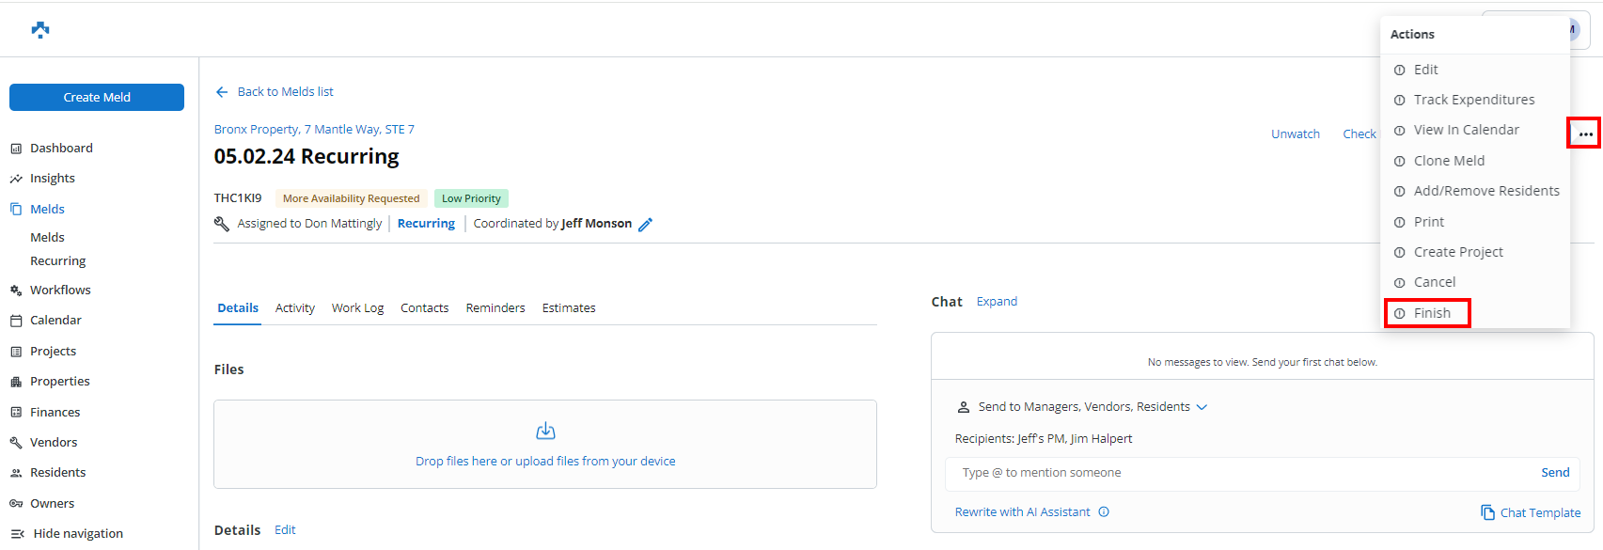
Task: Click the Chat Template copy icon
Action: [x=1487, y=512]
